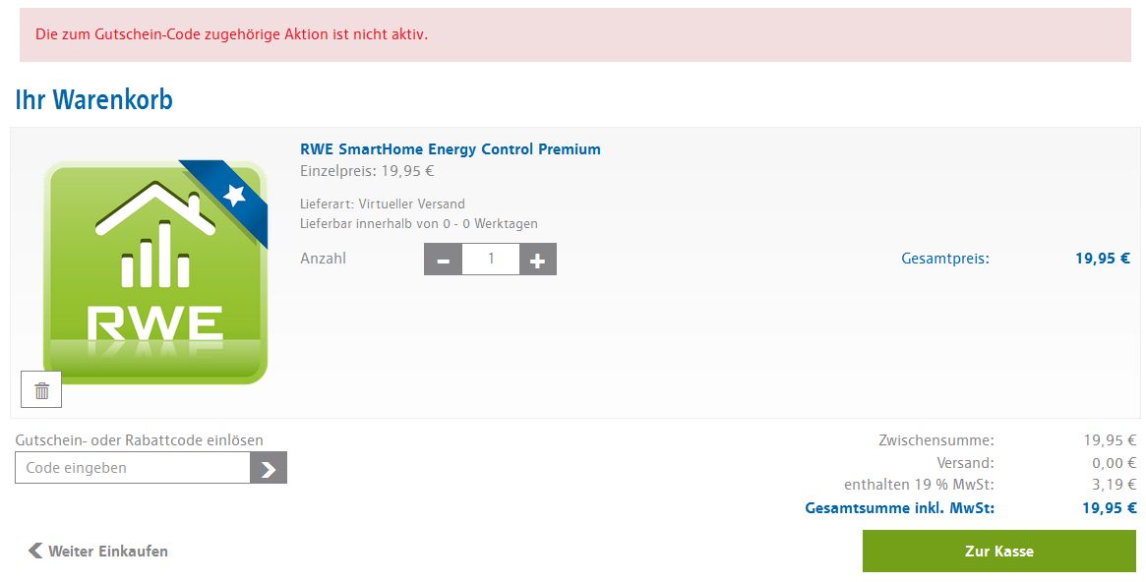Click 'Gutschein- oder Rabattcode einlösen' label
The image size is (1146, 582).
pos(139,440)
